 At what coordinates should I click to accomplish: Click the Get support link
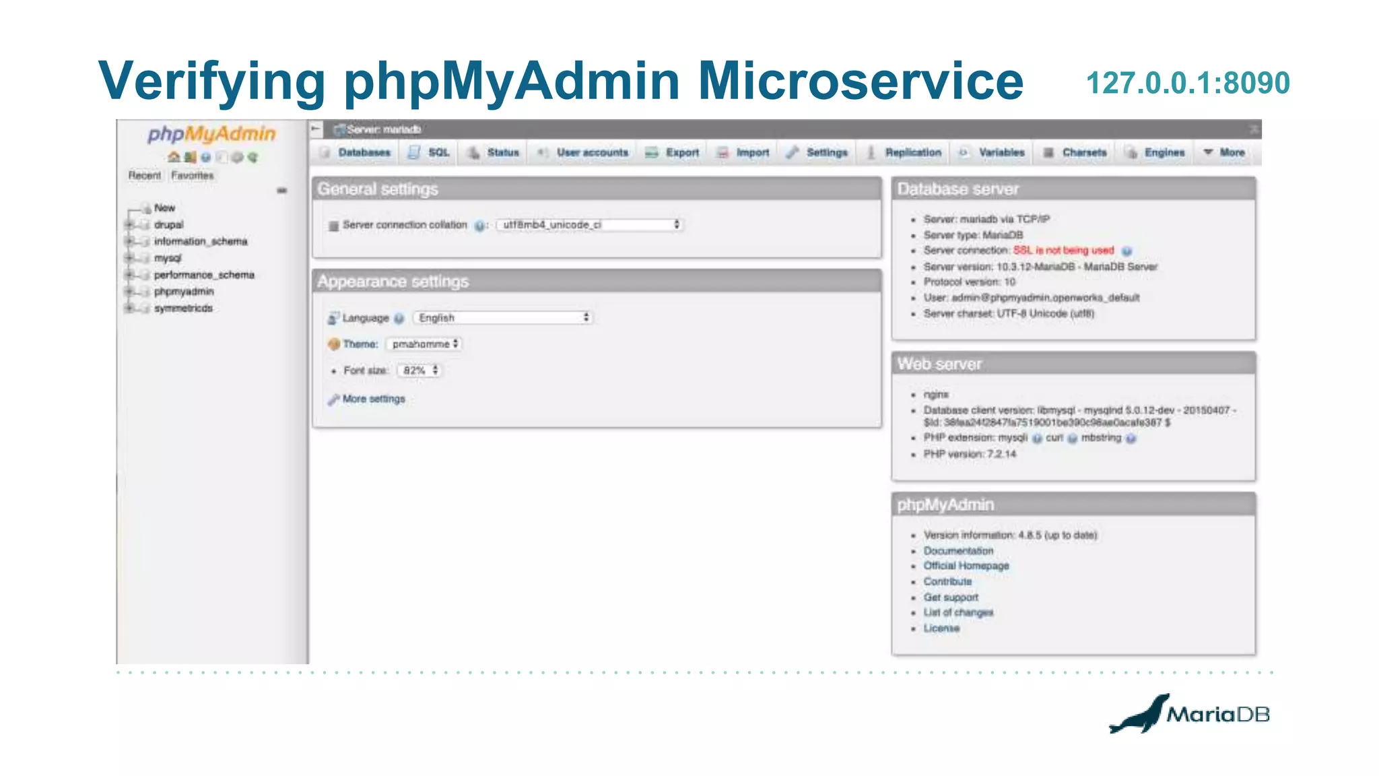951,597
